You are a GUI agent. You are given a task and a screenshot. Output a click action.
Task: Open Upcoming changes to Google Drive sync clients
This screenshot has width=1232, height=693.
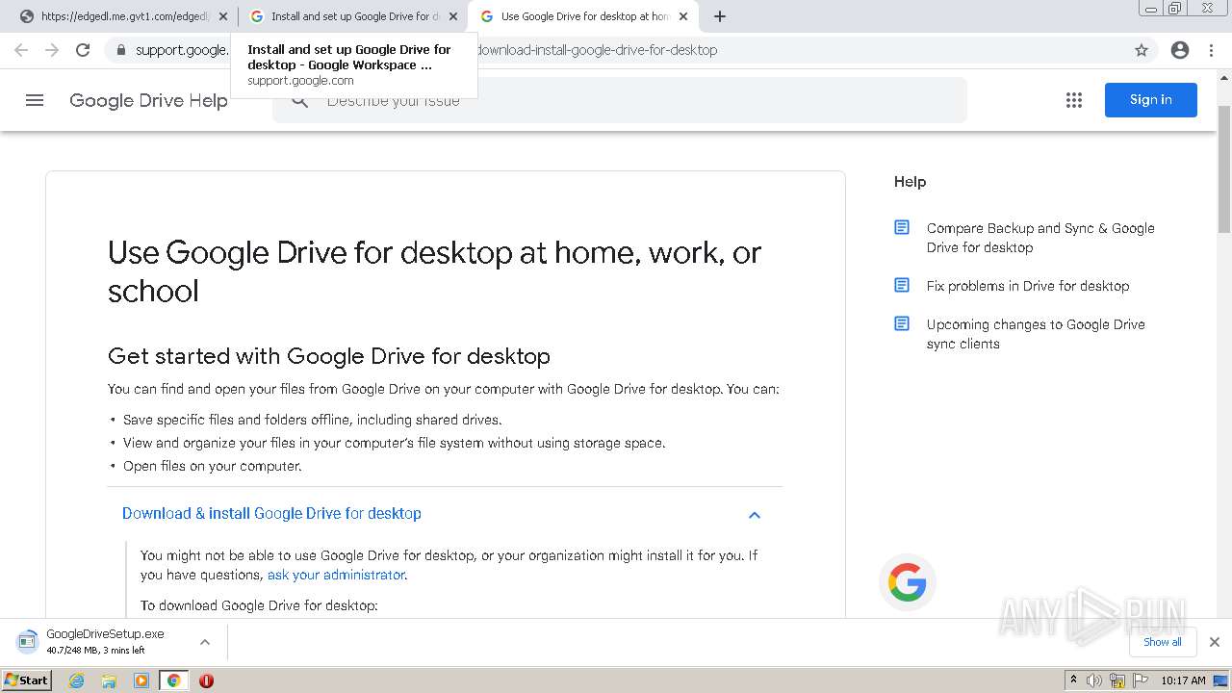point(1036,334)
